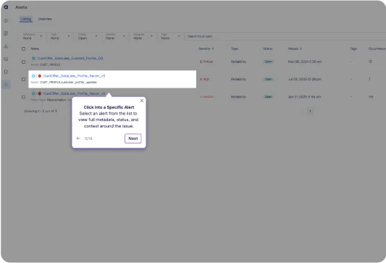
Task: Click the blue circle icon beside Profile_Recon_v3
Action: 33,76
